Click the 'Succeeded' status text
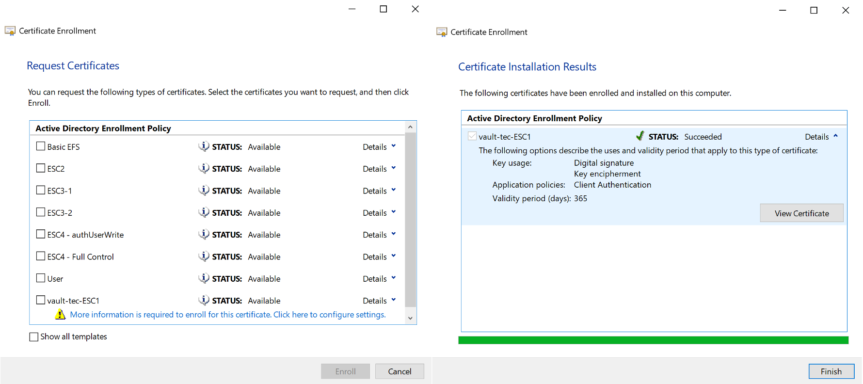Viewport: 863px width, 384px height. coord(703,137)
